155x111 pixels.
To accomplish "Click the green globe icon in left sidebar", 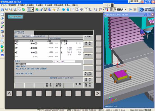I will [x=2, y=46].
